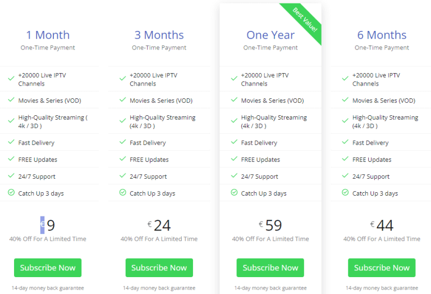Click the euro symbol next to price 44
This screenshot has width=431, height=294.
tap(372, 224)
